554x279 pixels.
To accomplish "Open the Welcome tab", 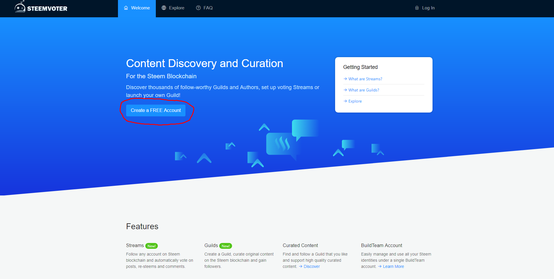I will tap(137, 8).
